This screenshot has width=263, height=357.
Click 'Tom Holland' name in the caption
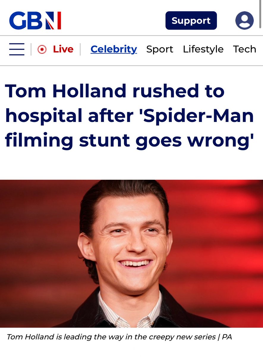pos(30,337)
